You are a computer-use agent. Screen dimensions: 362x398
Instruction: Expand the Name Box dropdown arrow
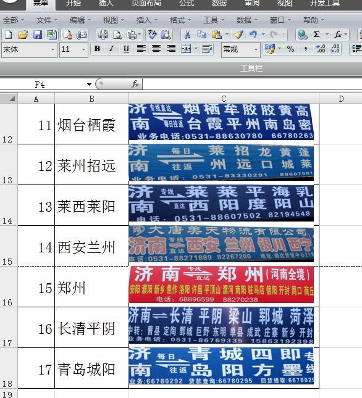tap(89, 85)
